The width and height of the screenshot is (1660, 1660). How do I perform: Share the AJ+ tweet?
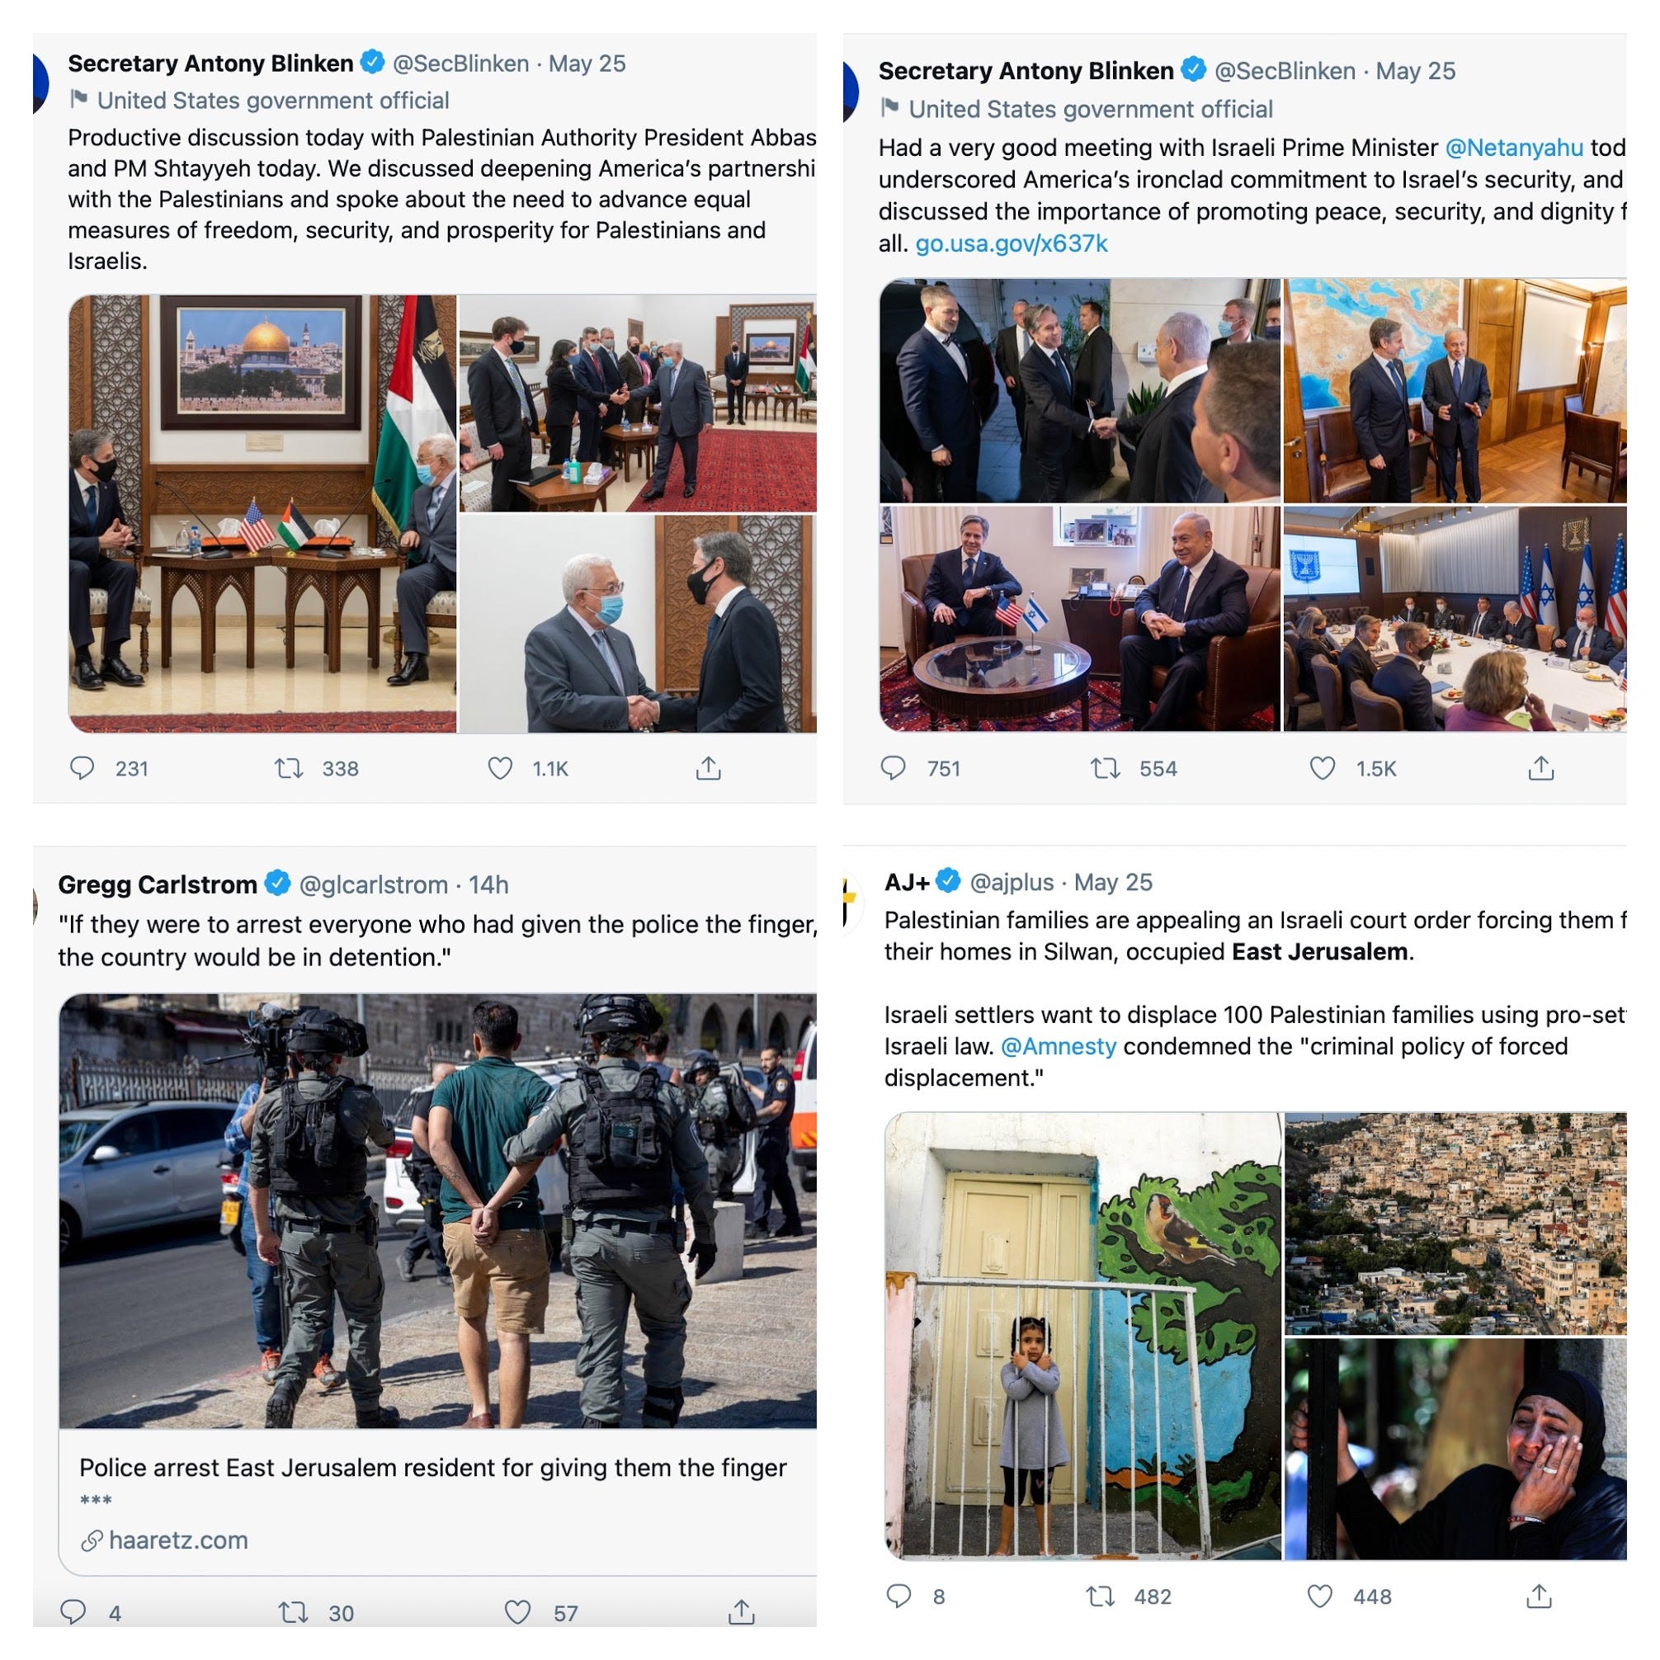tap(1539, 1596)
